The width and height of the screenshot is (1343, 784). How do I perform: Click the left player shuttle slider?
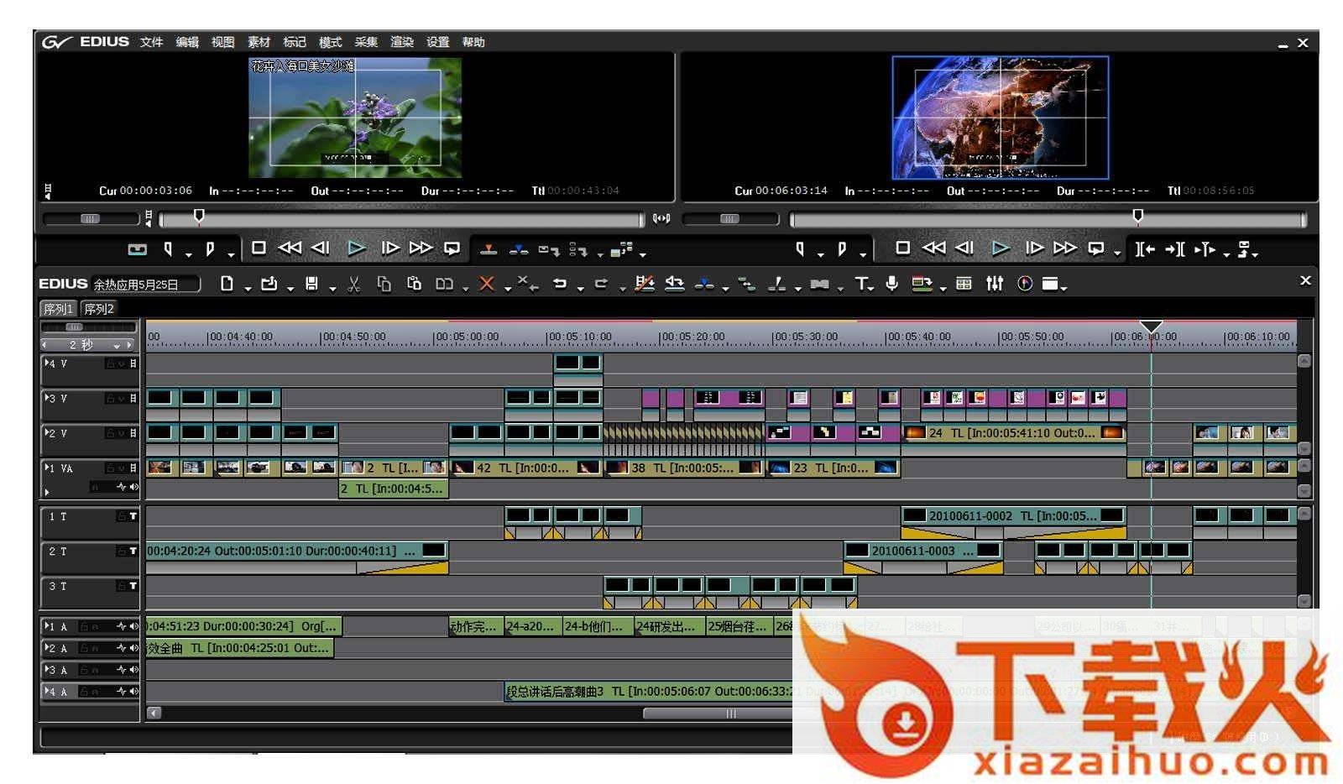point(91,219)
